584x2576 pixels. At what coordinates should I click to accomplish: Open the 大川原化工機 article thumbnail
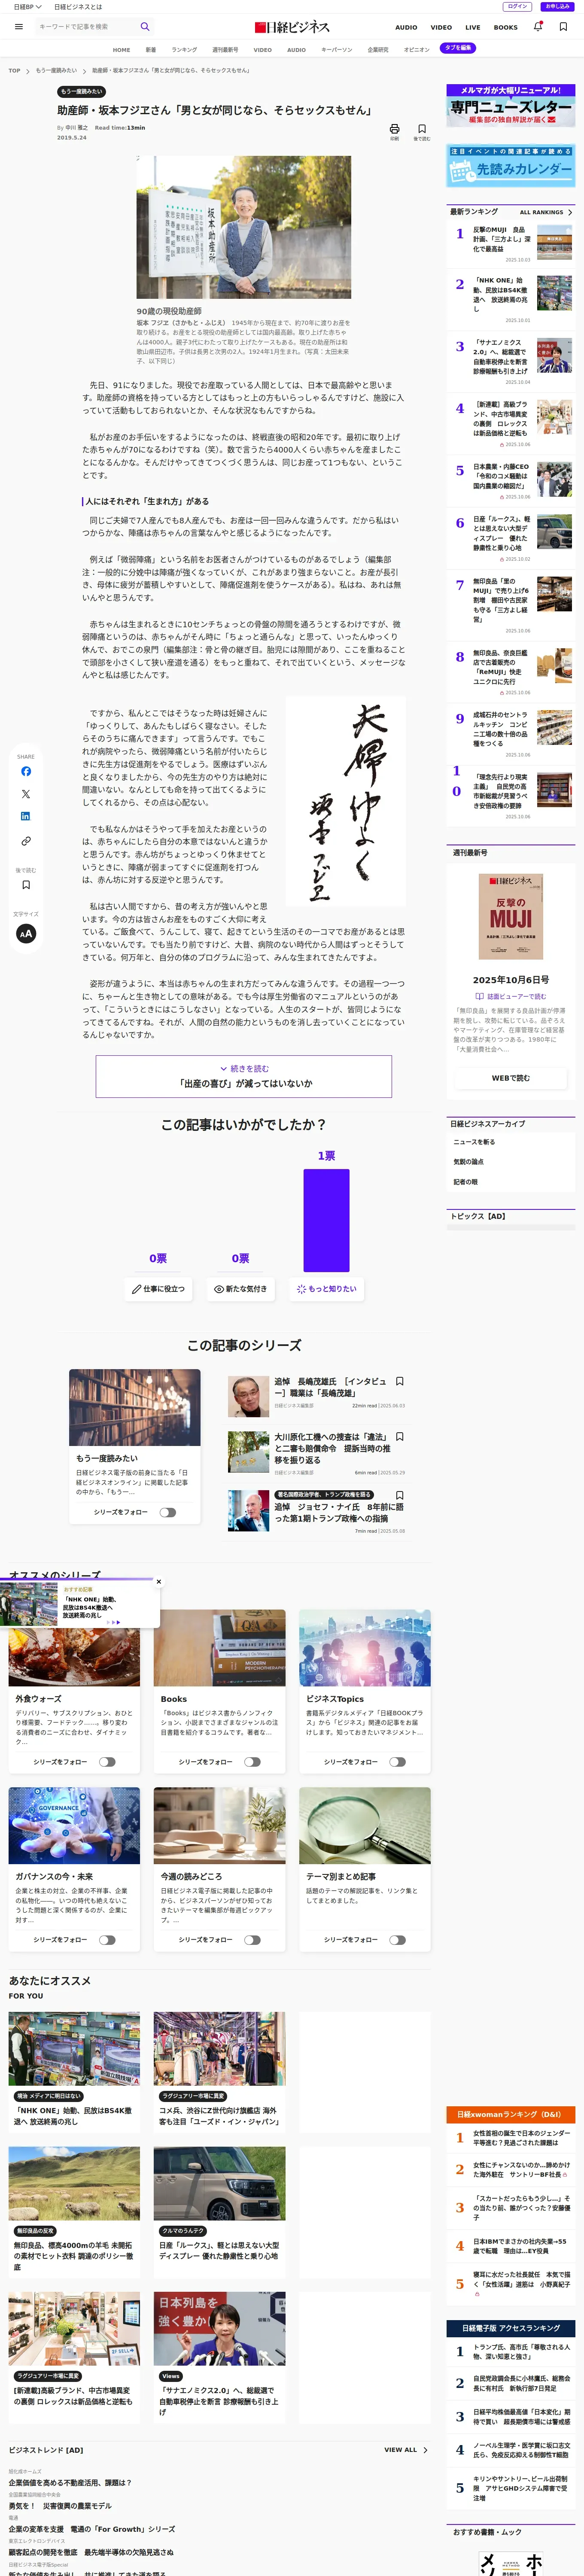click(x=249, y=1453)
